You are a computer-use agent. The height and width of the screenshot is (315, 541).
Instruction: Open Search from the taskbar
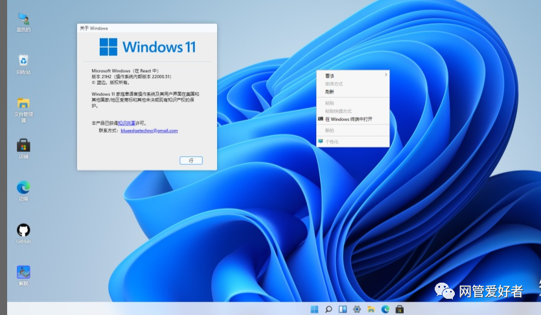(328, 309)
